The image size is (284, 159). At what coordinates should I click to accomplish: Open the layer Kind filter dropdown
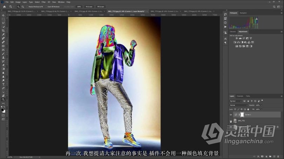(236, 101)
